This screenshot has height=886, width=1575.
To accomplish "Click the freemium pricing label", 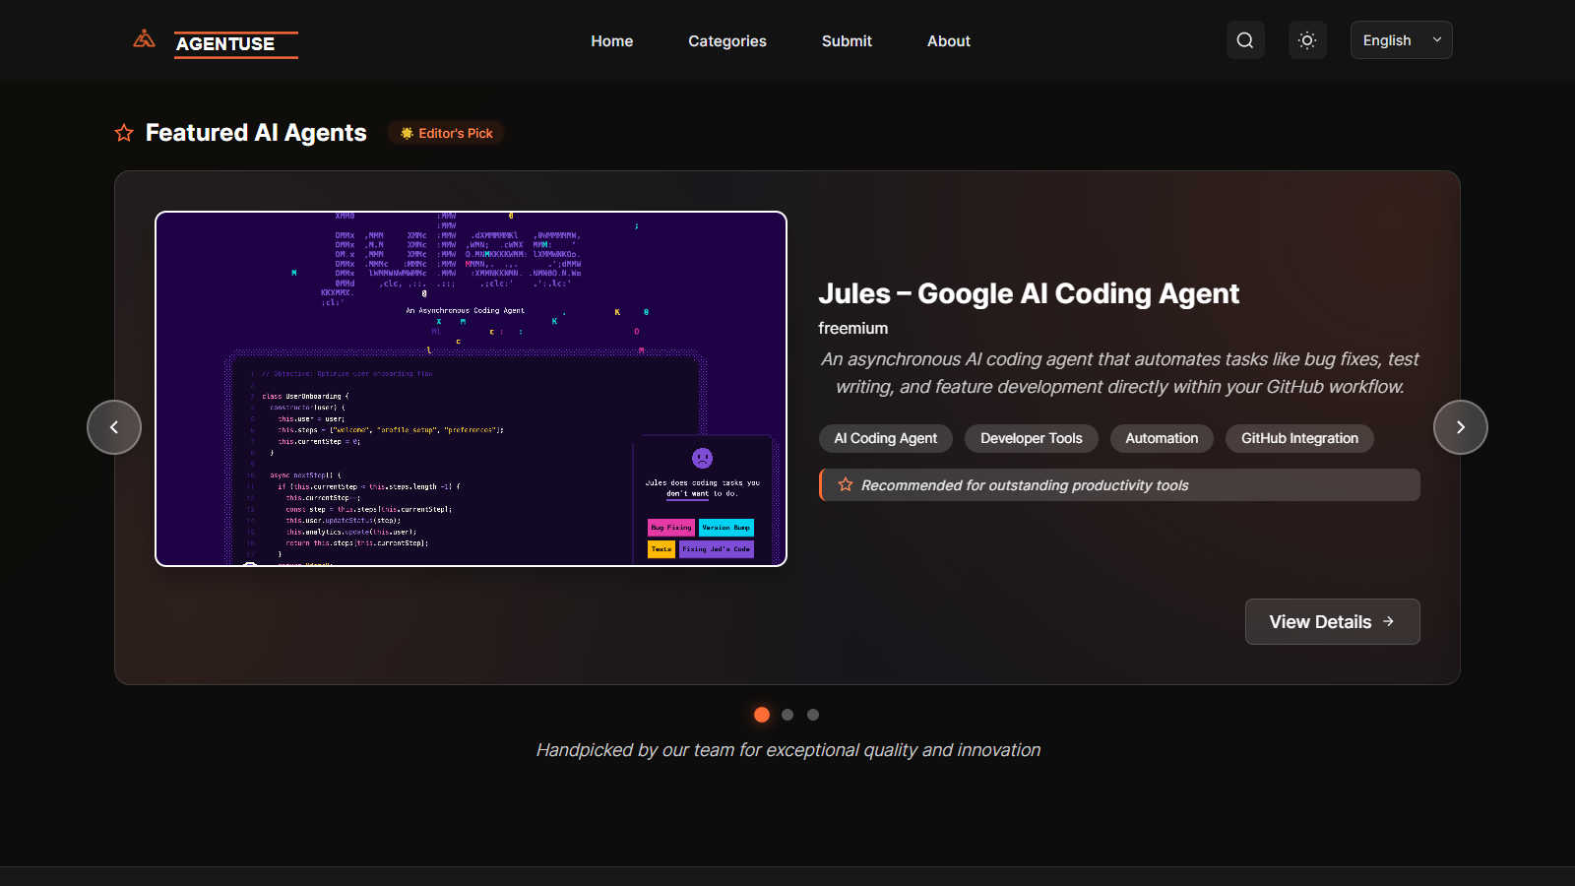I will (852, 328).
